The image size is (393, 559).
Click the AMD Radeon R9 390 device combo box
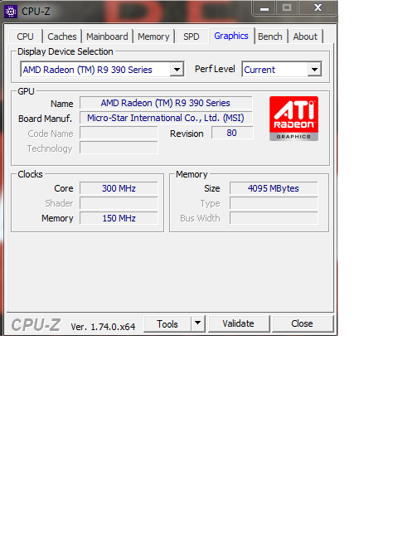click(102, 70)
